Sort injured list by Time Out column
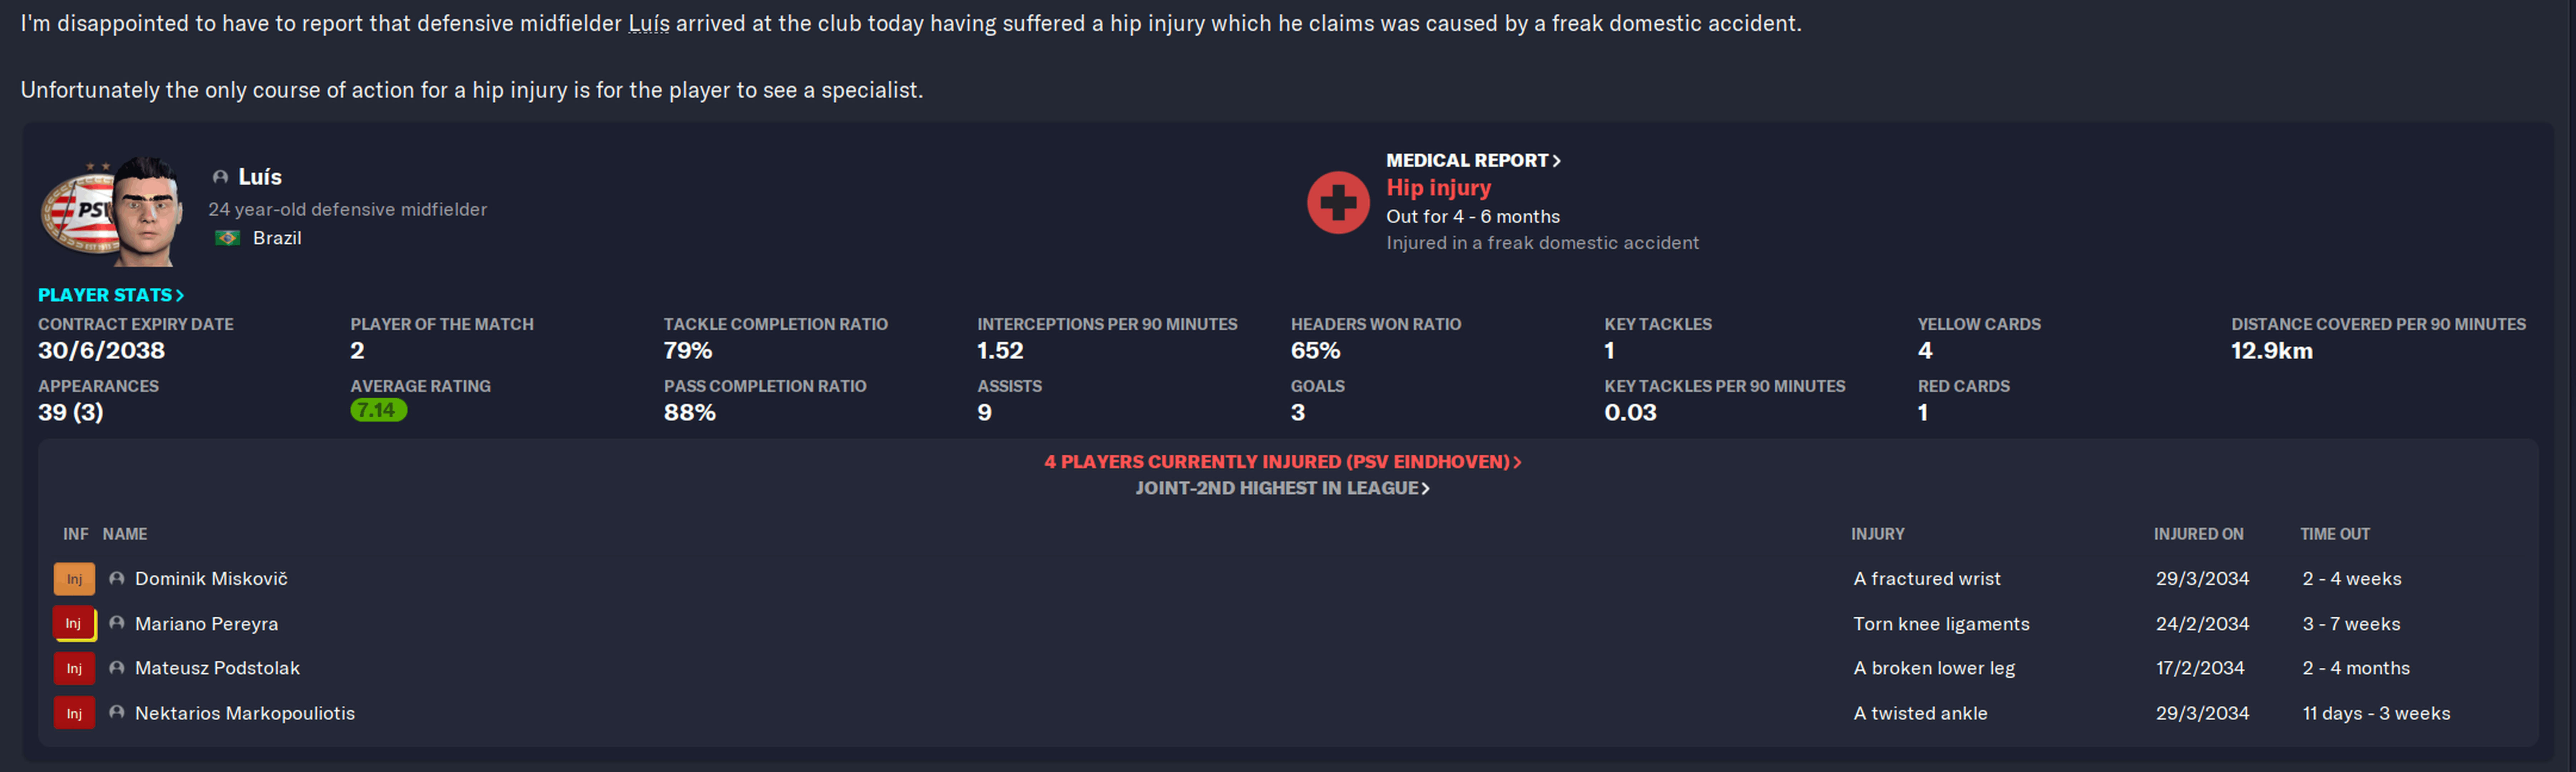The height and width of the screenshot is (772, 2576). [x=2334, y=534]
